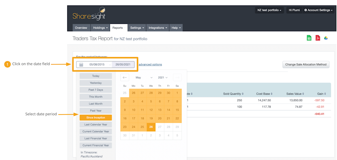Click the start date 05/08/2015 field
The image size is (337, 160).
(x=97, y=65)
